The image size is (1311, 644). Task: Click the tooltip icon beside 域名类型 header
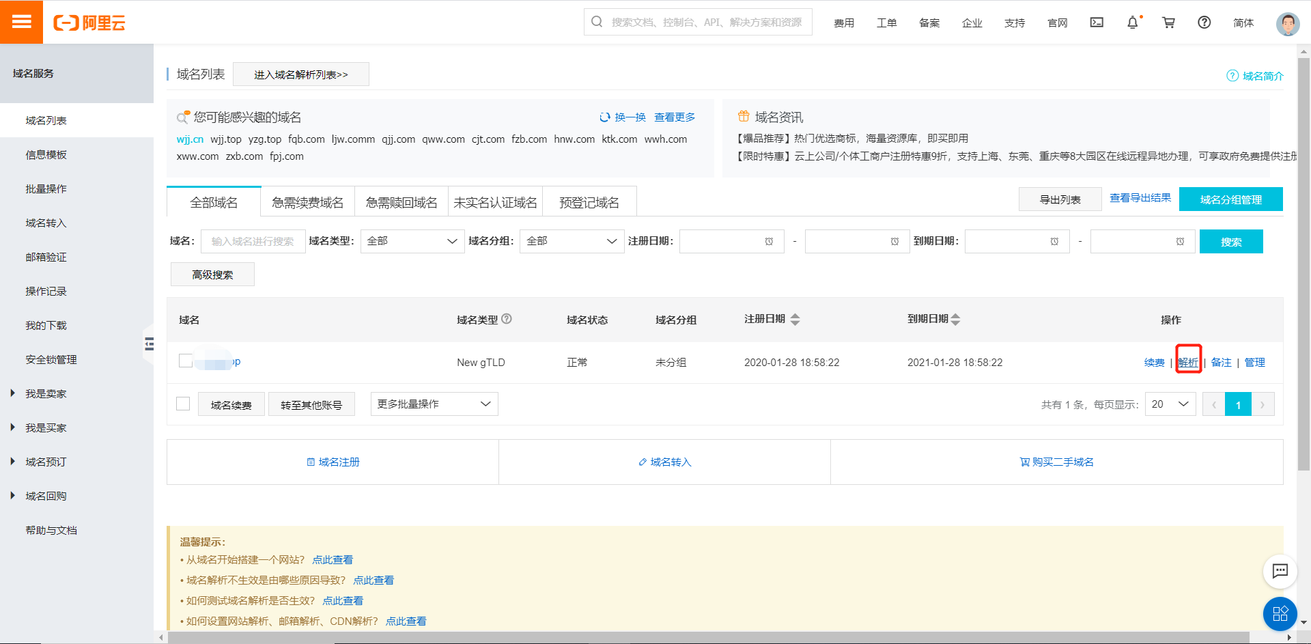coord(507,319)
